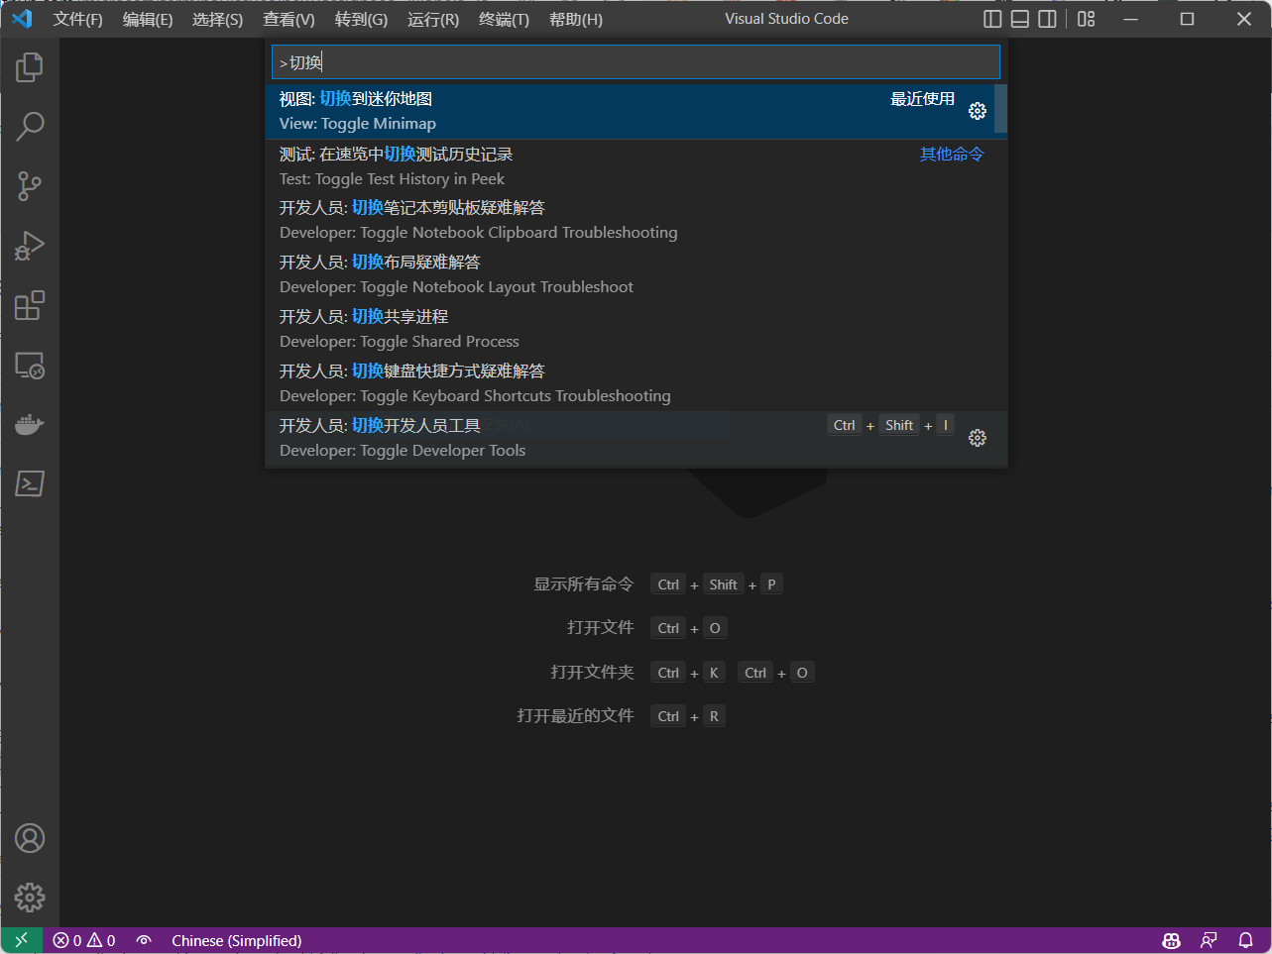Open the Search view in activity bar

[30, 127]
